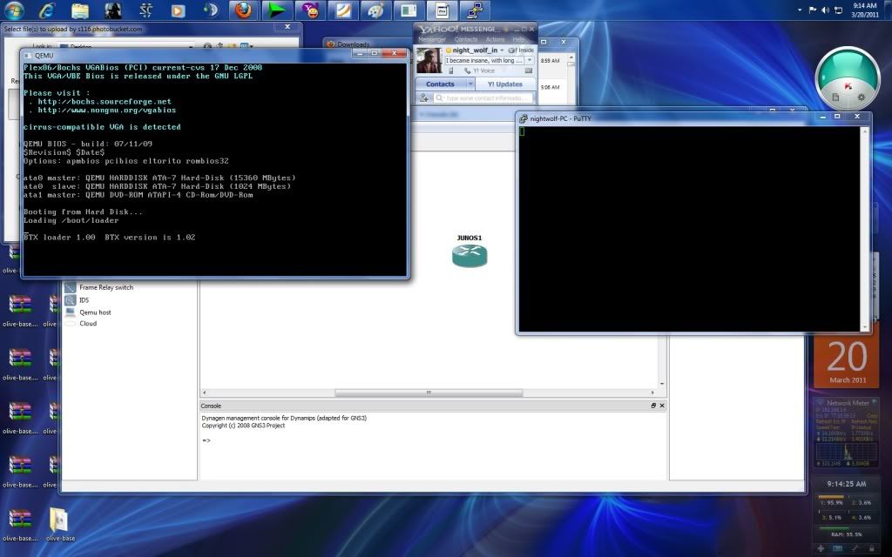Viewport: 892px width, 557px height.
Task: Switch to Yahoo Messenger taskbar icon
Action: coord(310,10)
